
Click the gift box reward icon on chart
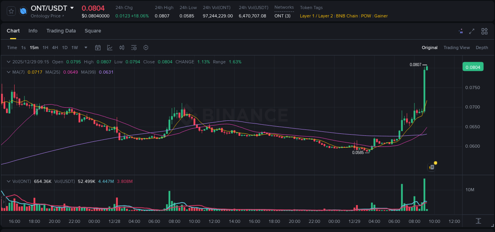click(431, 167)
